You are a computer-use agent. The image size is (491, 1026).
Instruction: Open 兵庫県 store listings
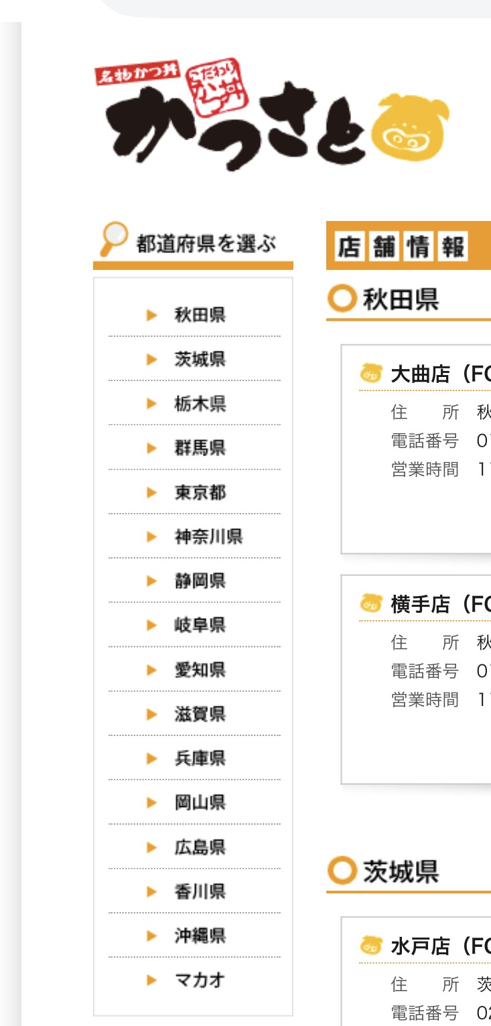[x=200, y=758]
